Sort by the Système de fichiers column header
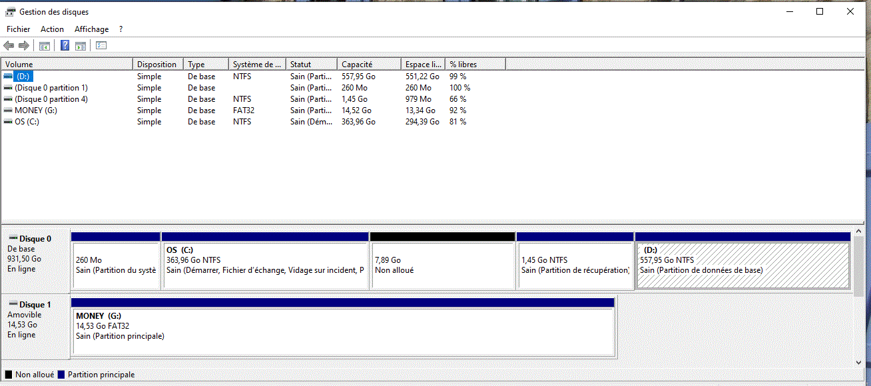Image resolution: width=871 pixels, height=386 pixels. click(257, 65)
